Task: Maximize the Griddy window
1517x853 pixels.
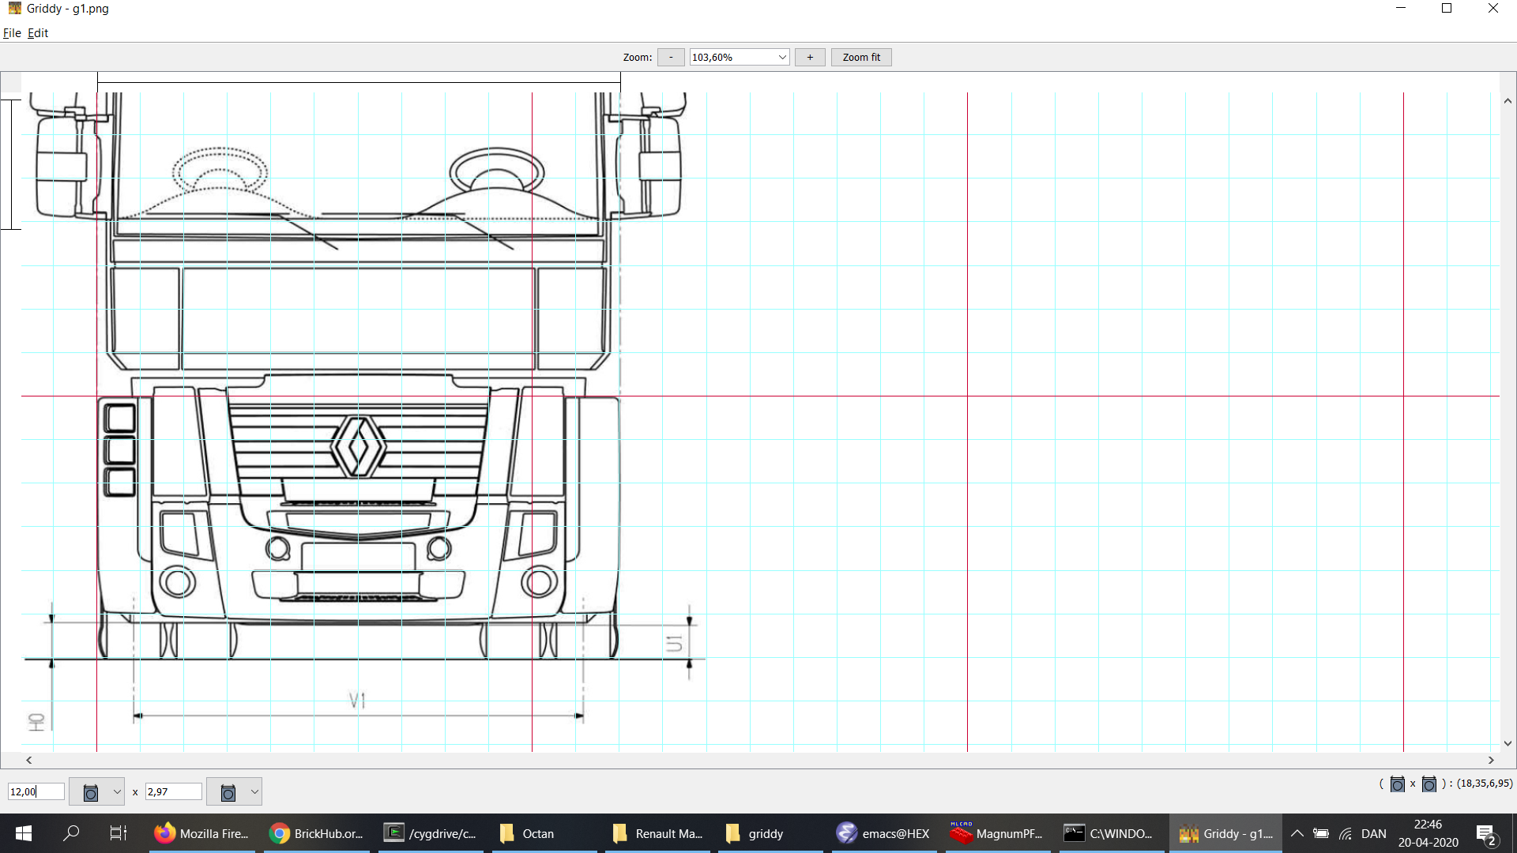Action: 1447,9
